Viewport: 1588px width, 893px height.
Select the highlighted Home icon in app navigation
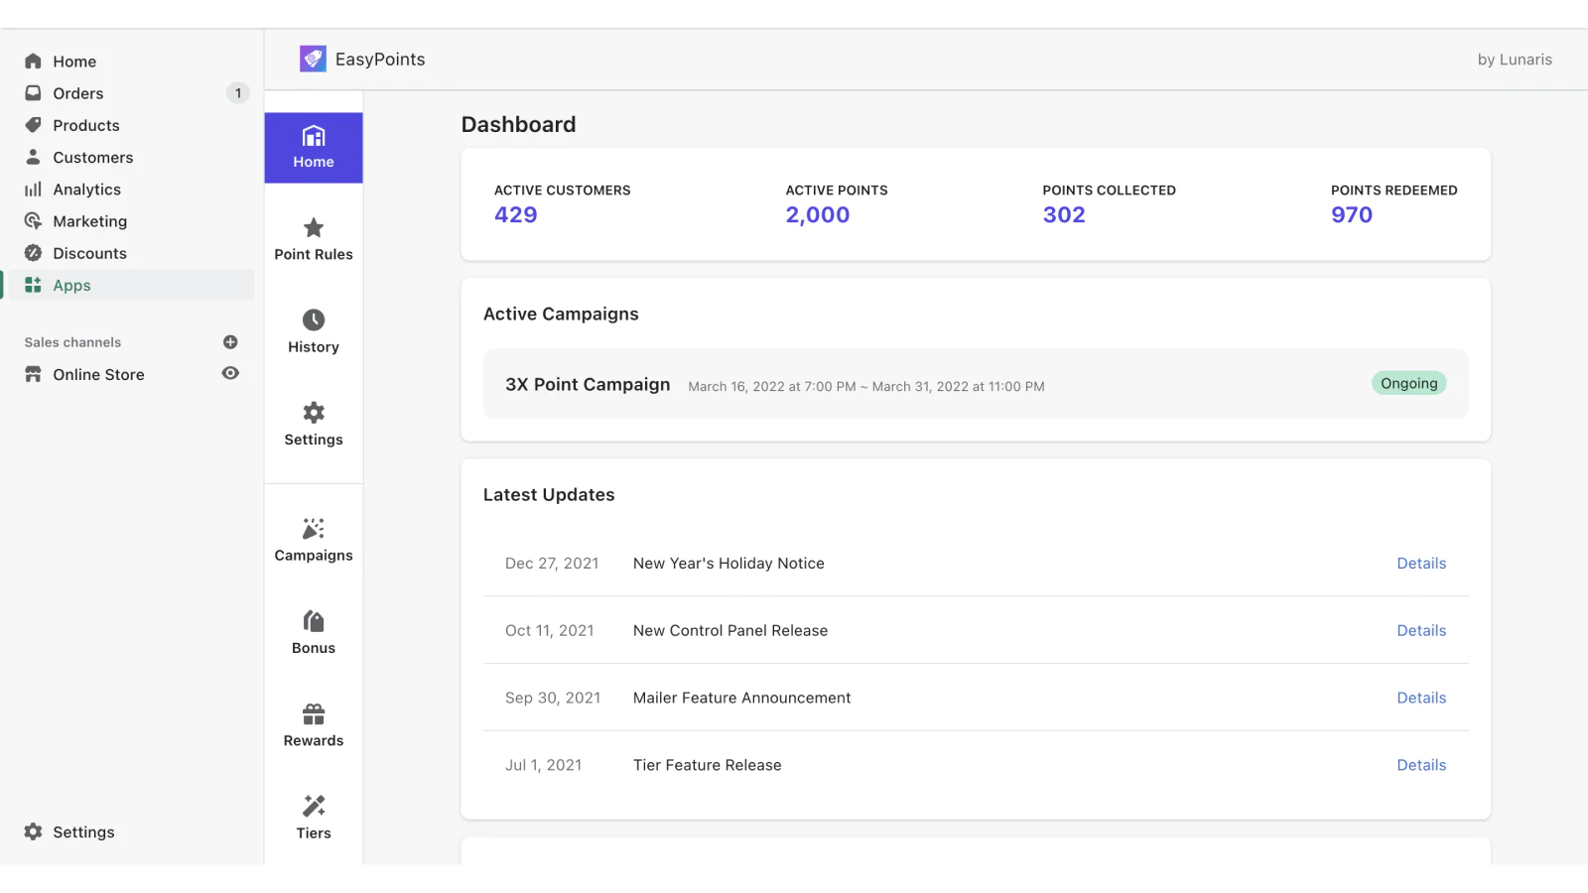pyautogui.click(x=314, y=136)
